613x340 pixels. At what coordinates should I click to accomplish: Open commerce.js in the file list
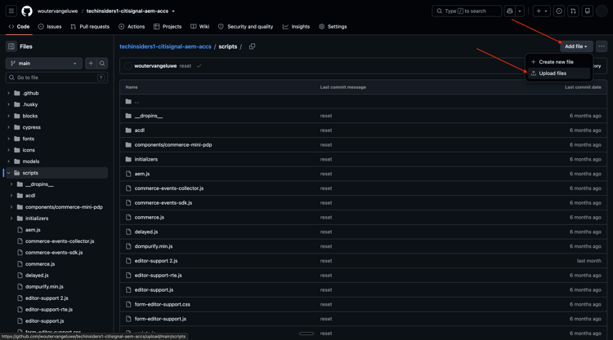tap(150, 217)
